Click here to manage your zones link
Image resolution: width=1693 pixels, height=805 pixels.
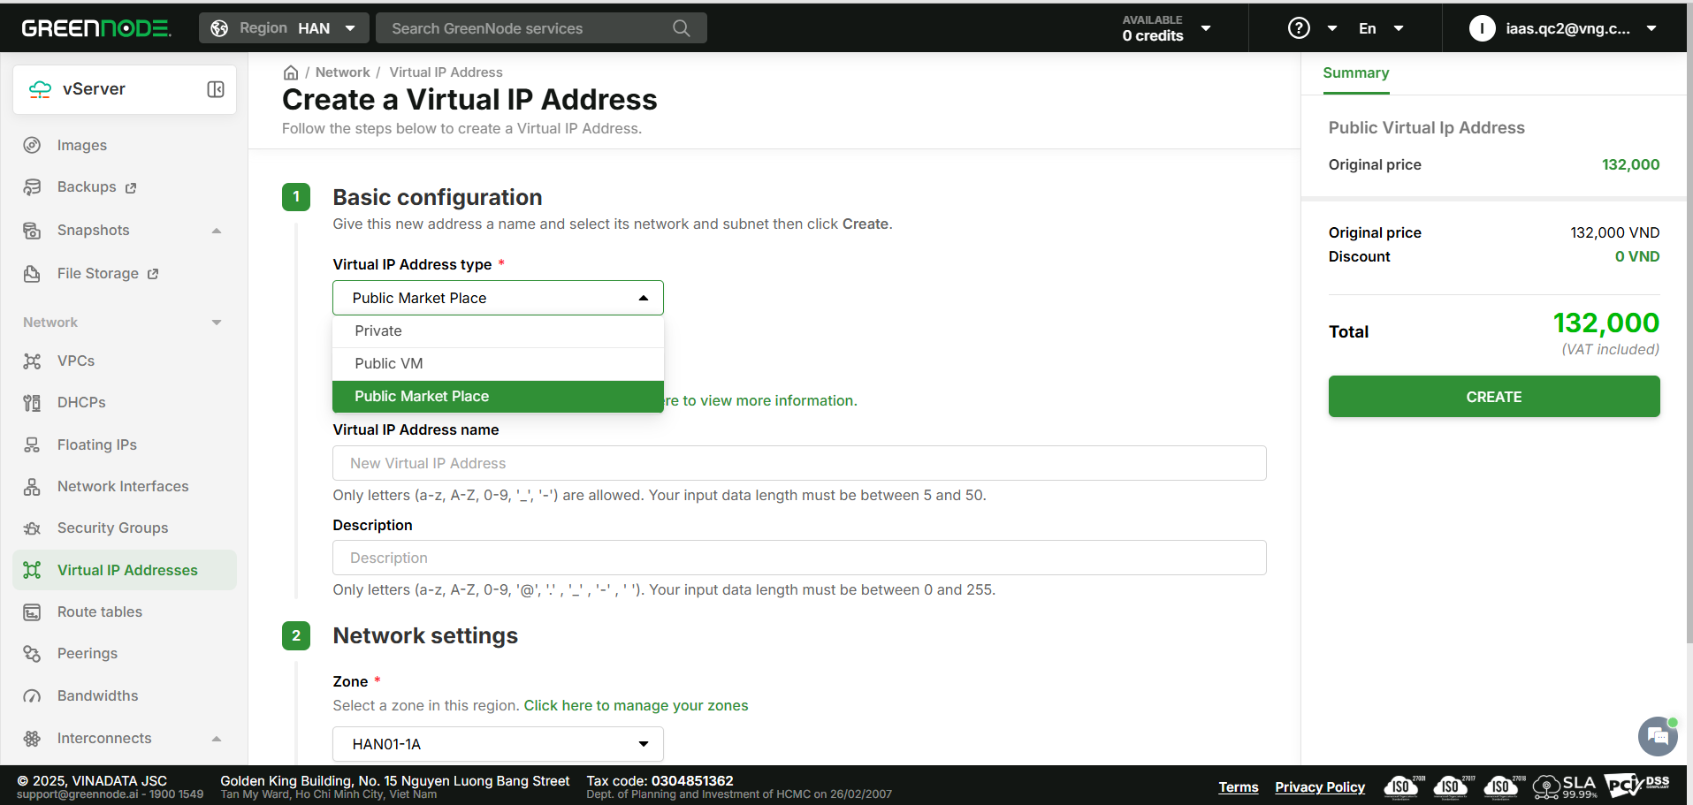(x=636, y=705)
